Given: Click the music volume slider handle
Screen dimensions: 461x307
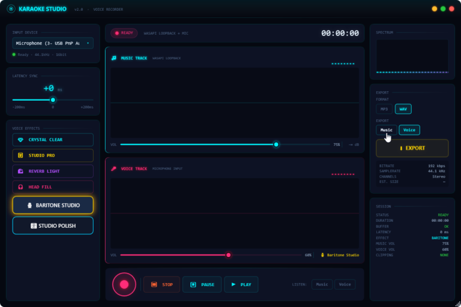Looking at the screenshot, I should pyautogui.click(x=276, y=145).
